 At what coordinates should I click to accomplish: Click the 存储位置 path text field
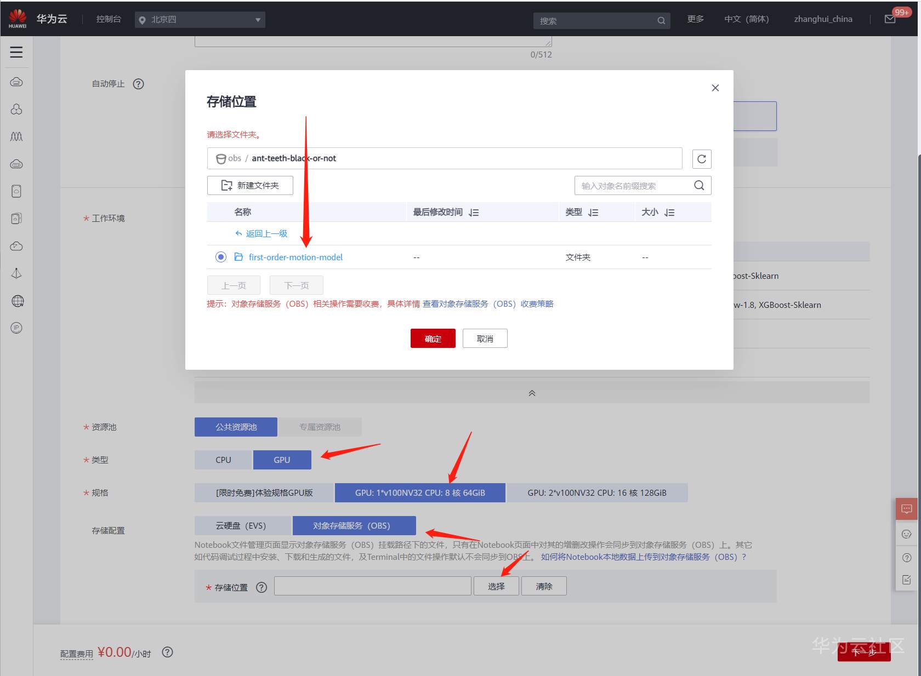pyautogui.click(x=373, y=586)
